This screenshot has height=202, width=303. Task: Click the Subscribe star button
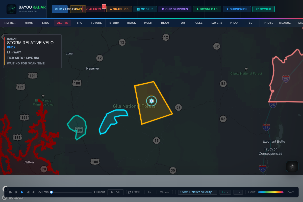coord(237,9)
